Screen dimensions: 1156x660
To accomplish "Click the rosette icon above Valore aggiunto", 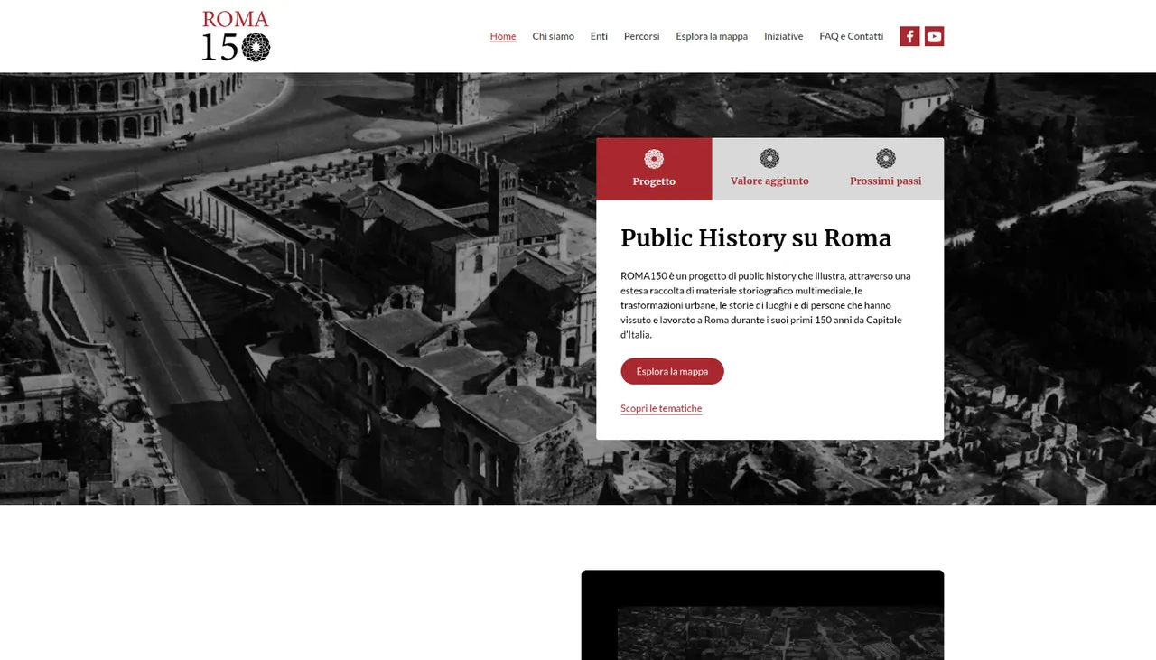I will point(769,159).
